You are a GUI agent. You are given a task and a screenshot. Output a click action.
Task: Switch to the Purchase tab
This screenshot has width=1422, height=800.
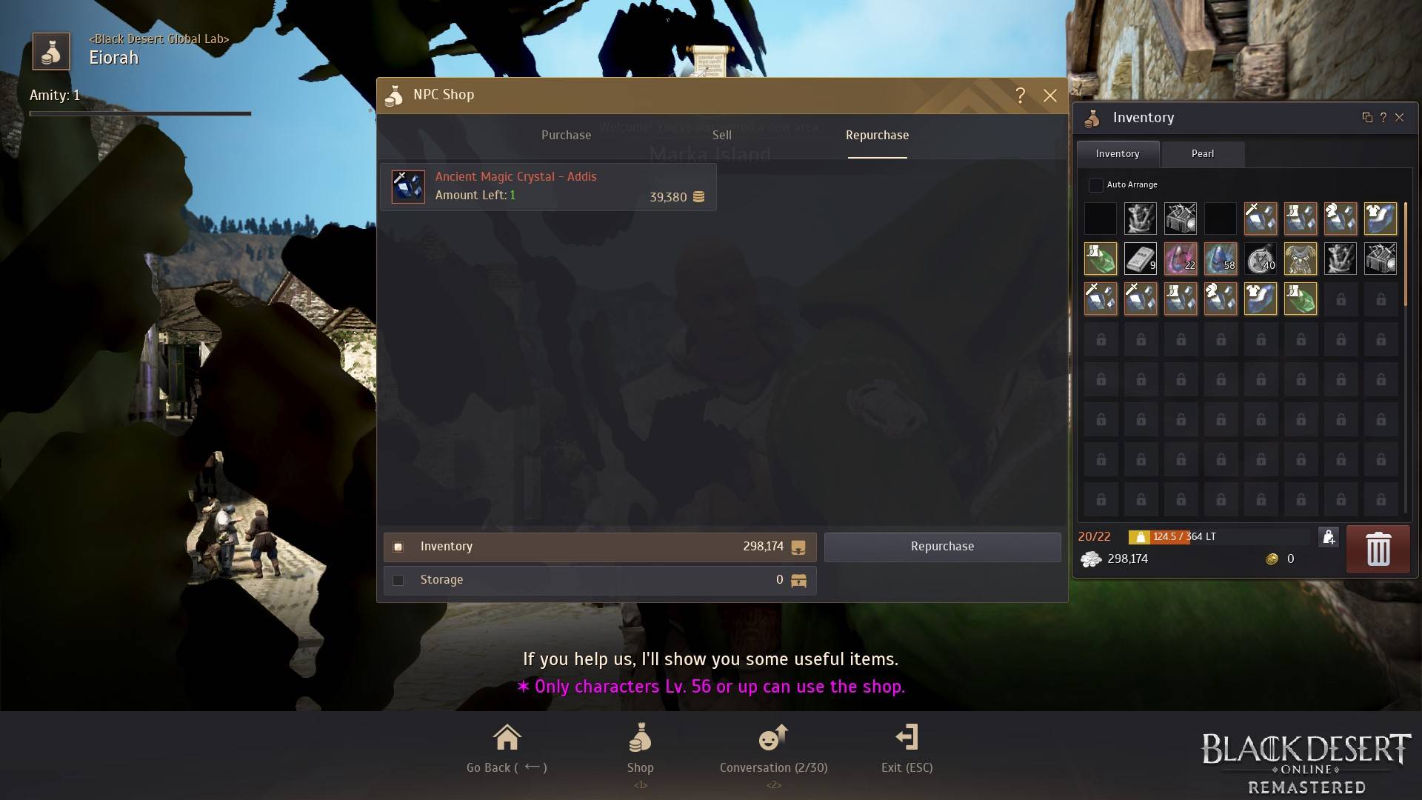[x=567, y=135]
